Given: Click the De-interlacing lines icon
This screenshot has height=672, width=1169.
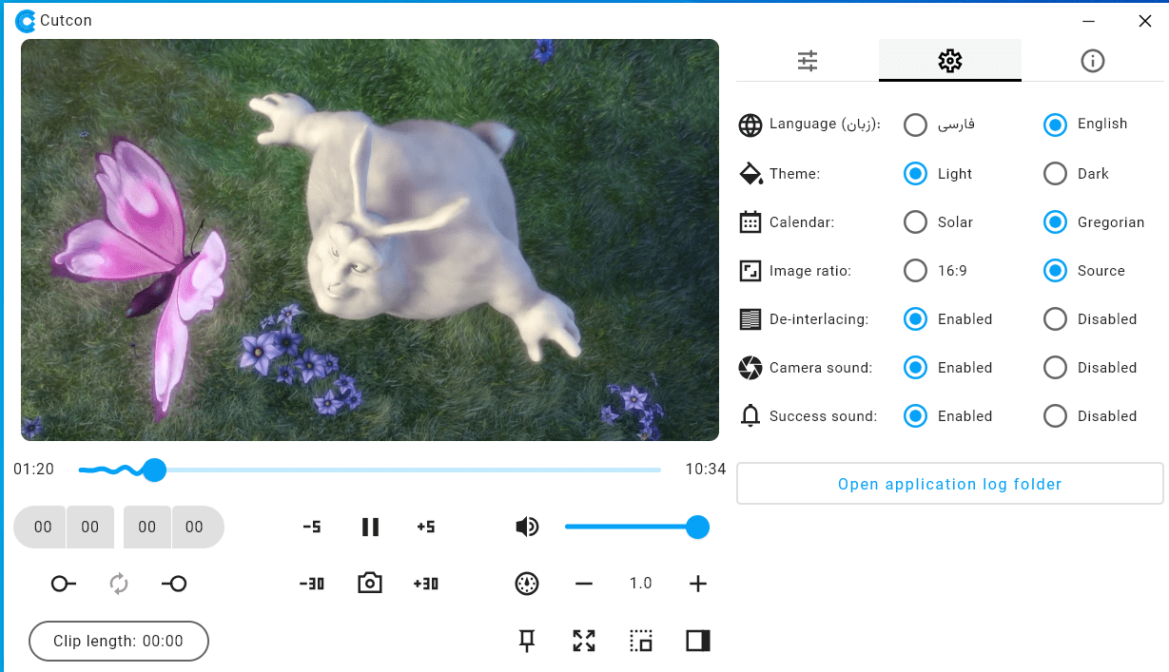Looking at the screenshot, I should [x=750, y=319].
